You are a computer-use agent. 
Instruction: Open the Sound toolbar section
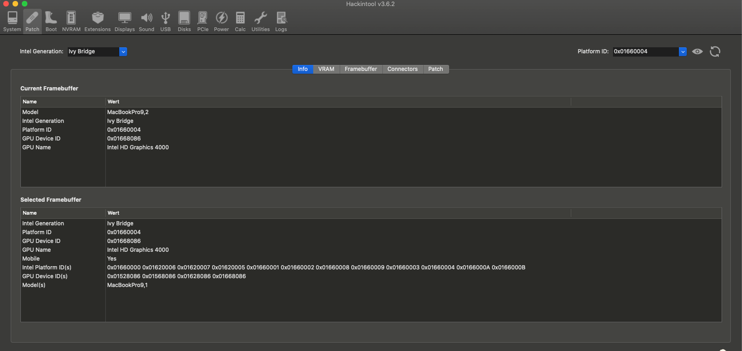[147, 22]
